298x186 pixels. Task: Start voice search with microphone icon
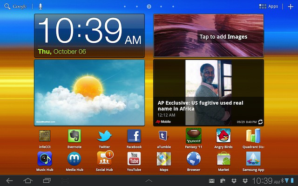(41, 7)
